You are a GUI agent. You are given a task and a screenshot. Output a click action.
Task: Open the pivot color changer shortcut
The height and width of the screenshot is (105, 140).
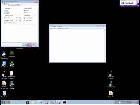coord(111,75)
